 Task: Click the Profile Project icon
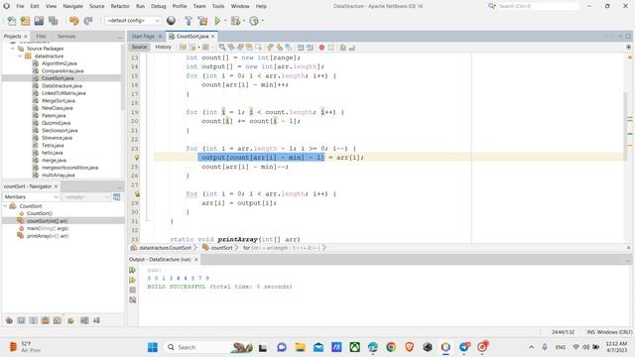click(x=254, y=21)
